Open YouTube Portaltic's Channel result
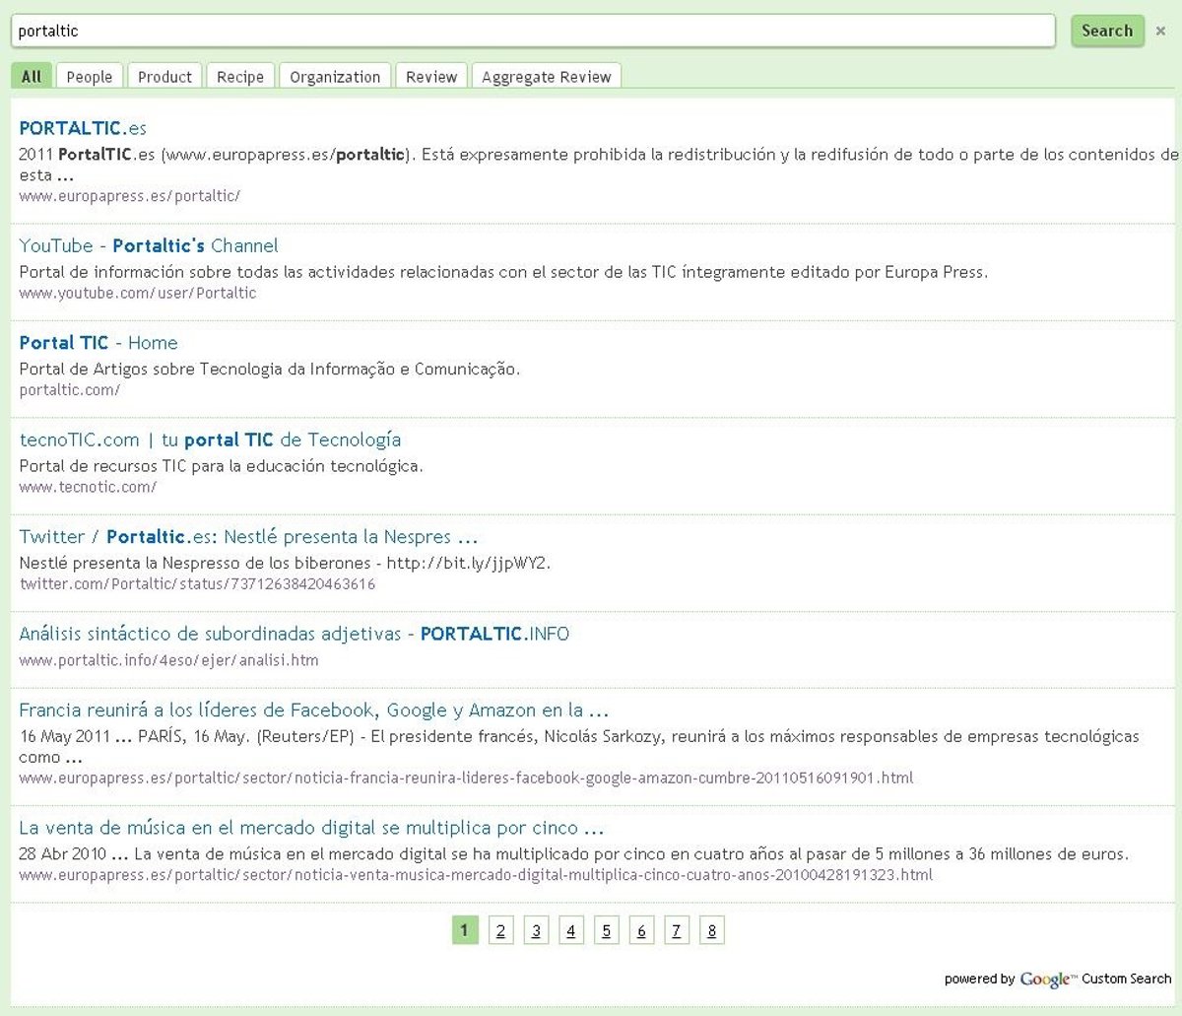This screenshot has width=1182, height=1016. 149,246
